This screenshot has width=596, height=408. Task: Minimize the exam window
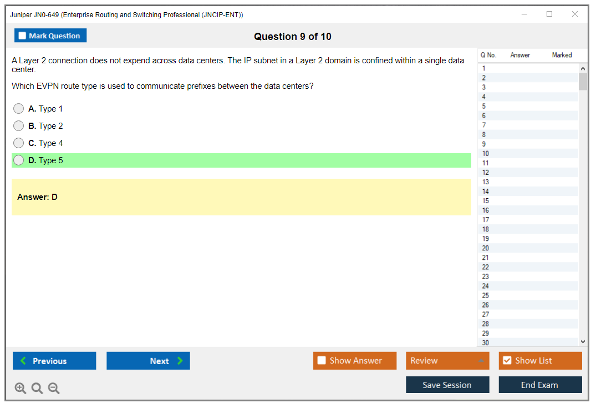[524, 14]
